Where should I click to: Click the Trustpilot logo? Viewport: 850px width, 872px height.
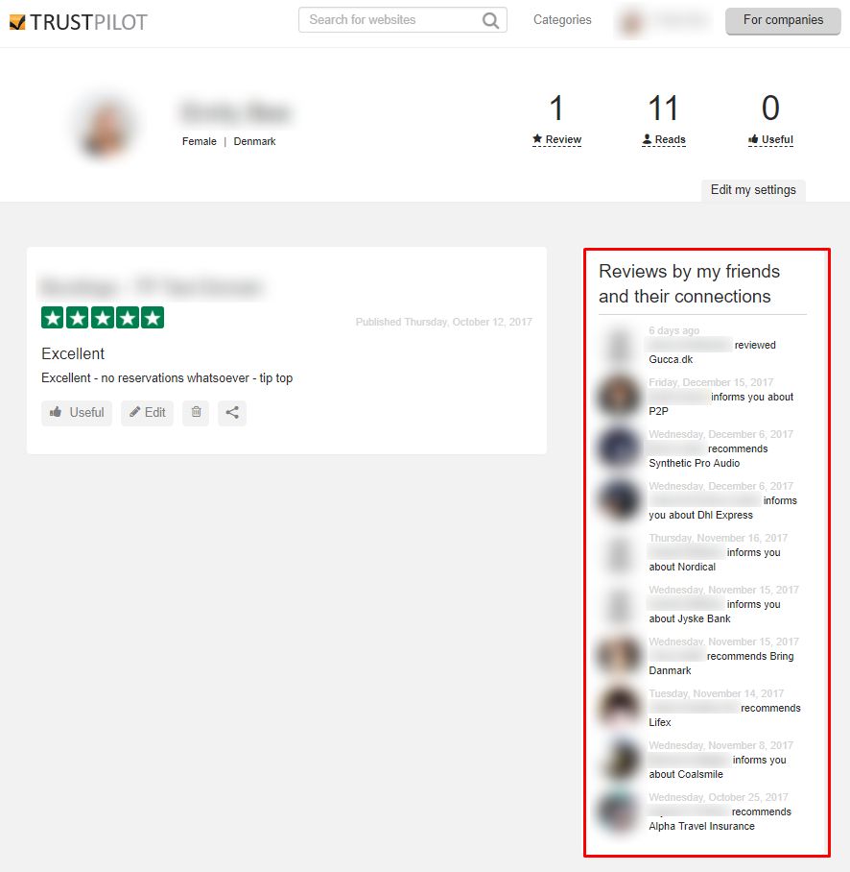point(79,22)
